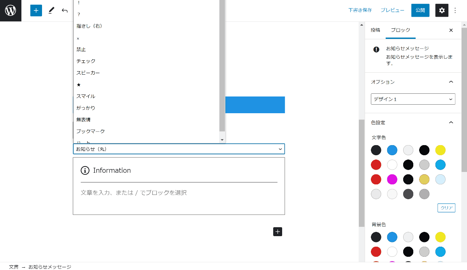Open the お知らせ（丸） icon dropdown
The height and width of the screenshot is (270, 467).
179,149
